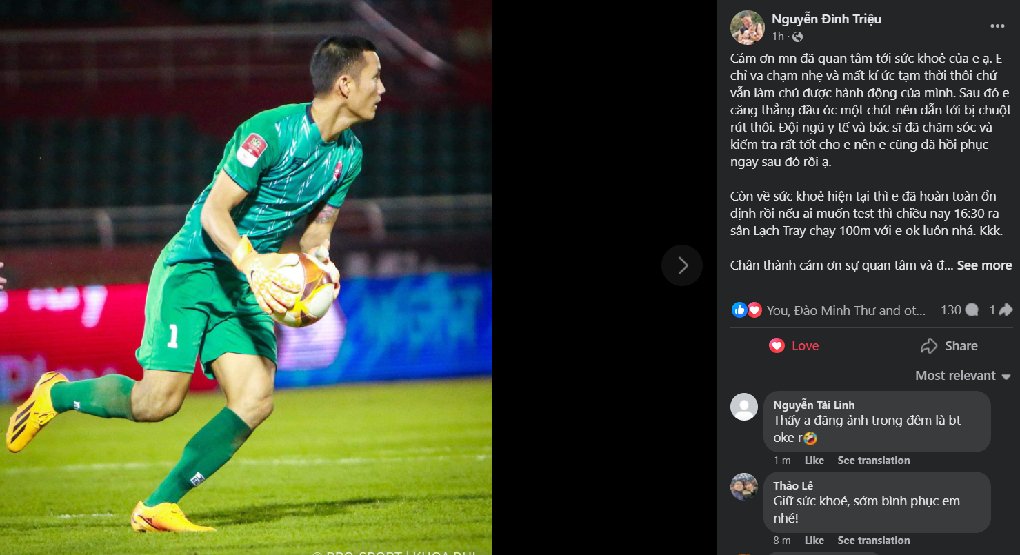1020x555 pixels.
Task: Click the Share button
Action: point(949,346)
